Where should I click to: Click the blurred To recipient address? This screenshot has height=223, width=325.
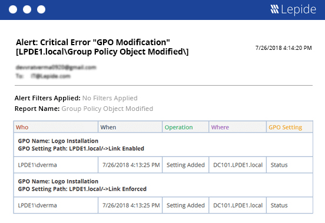point(51,76)
